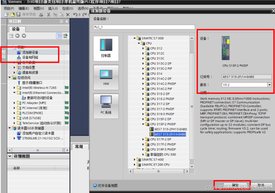Open the 选项(N) menu
Image resolution: width=275 pixels, height=193 pixels.
tap(83, 8)
